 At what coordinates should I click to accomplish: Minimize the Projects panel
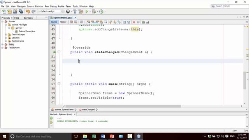[46, 18]
